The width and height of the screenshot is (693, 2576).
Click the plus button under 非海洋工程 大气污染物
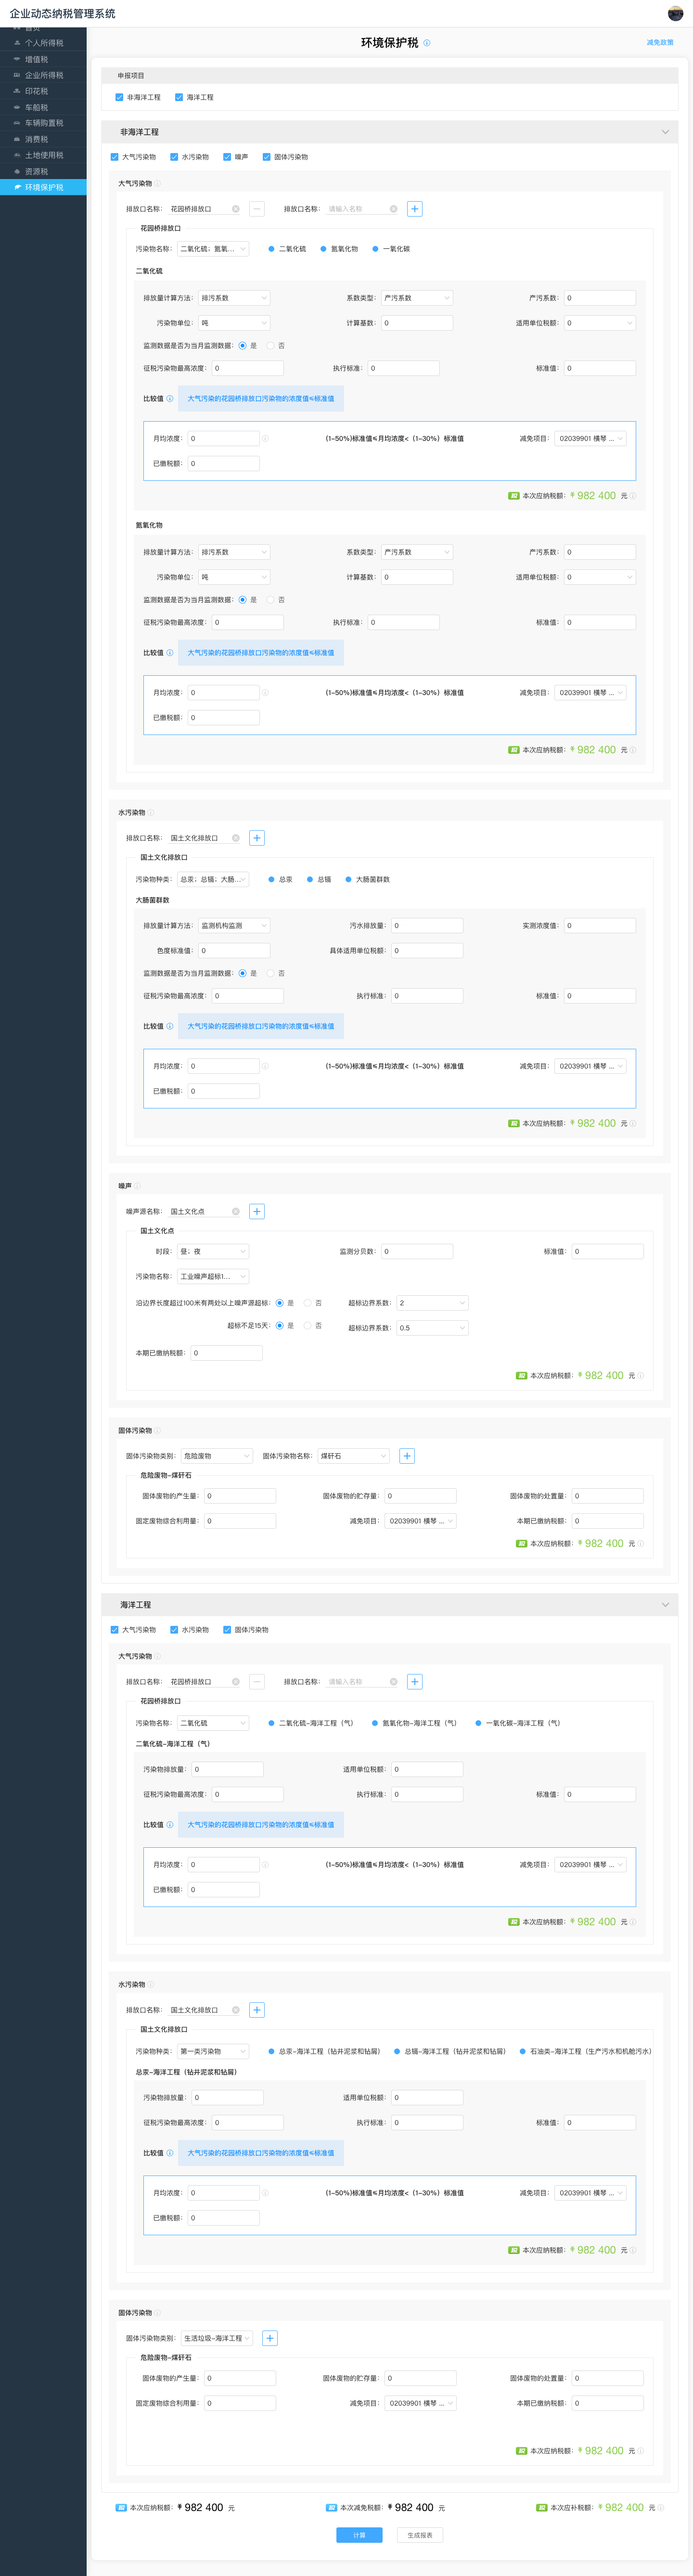click(x=415, y=209)
